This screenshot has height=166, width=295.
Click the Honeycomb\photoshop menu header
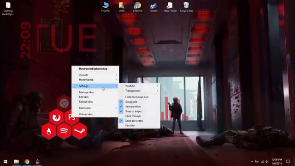click(x=93, y=69)
